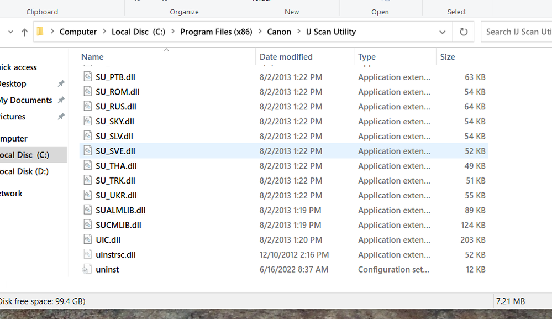
Task: Click the Up one level arrow
Action: point(24,32)
